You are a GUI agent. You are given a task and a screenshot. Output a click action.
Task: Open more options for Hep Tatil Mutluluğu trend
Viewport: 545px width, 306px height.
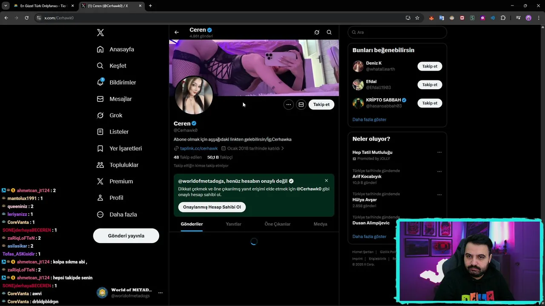tap(439, 152)
